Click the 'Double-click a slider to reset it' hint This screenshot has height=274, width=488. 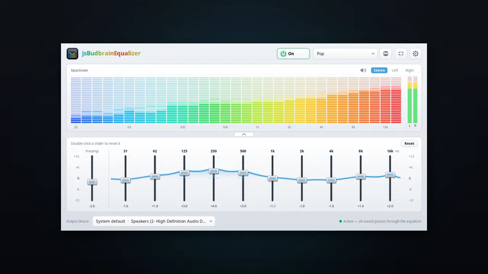pos(96,143)
